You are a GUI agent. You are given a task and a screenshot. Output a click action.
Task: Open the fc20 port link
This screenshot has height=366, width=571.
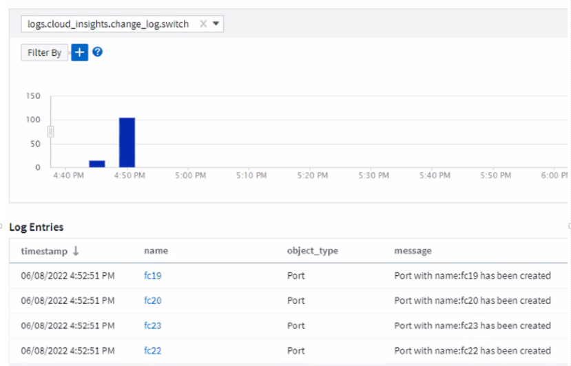coord(152,301)
